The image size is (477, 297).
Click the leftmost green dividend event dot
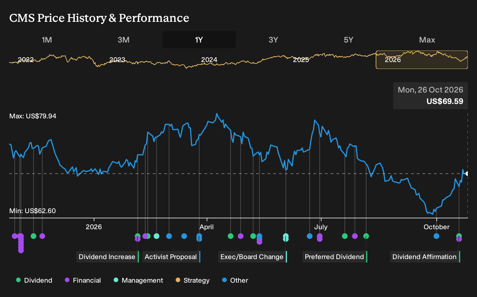point(34,236)
